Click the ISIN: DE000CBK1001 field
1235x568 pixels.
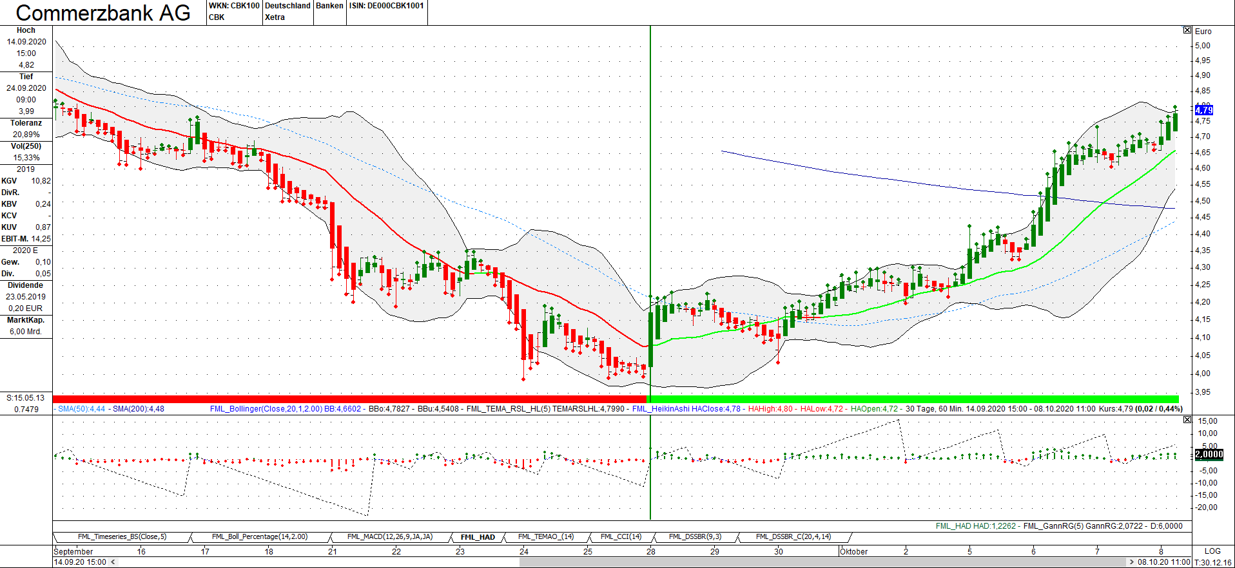click(x=387, y=6)
